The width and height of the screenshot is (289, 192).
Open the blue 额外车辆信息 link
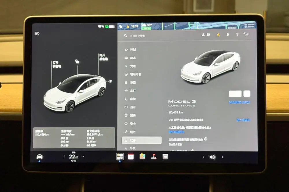[x=176, y=132]
